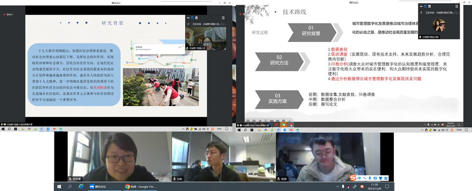This screenshot has width=472, height=191.
Task: Select the map image on the 研究背景 slide
Action: (x=162, y=53)
